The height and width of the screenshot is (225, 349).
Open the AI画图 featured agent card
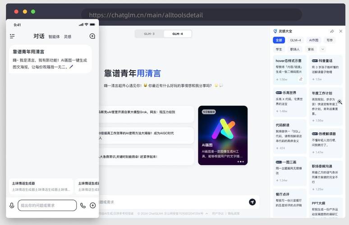223,135
